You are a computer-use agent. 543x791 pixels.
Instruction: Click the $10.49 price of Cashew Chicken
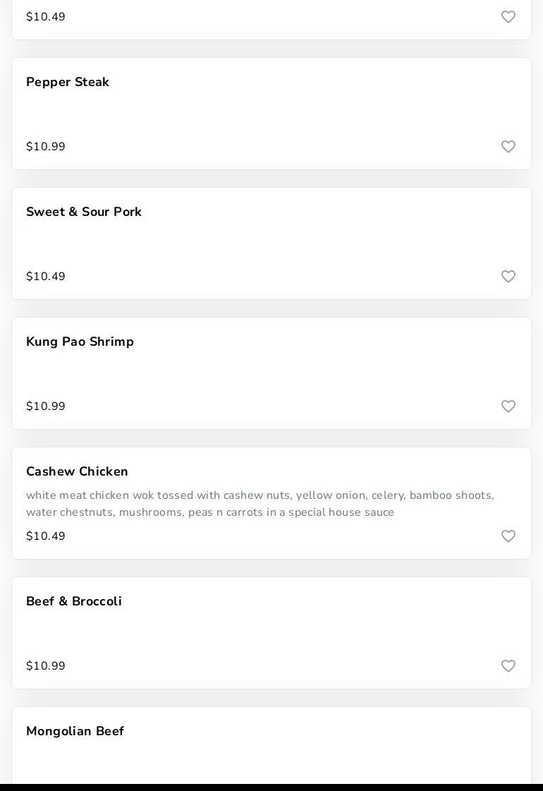coord(46,536)
